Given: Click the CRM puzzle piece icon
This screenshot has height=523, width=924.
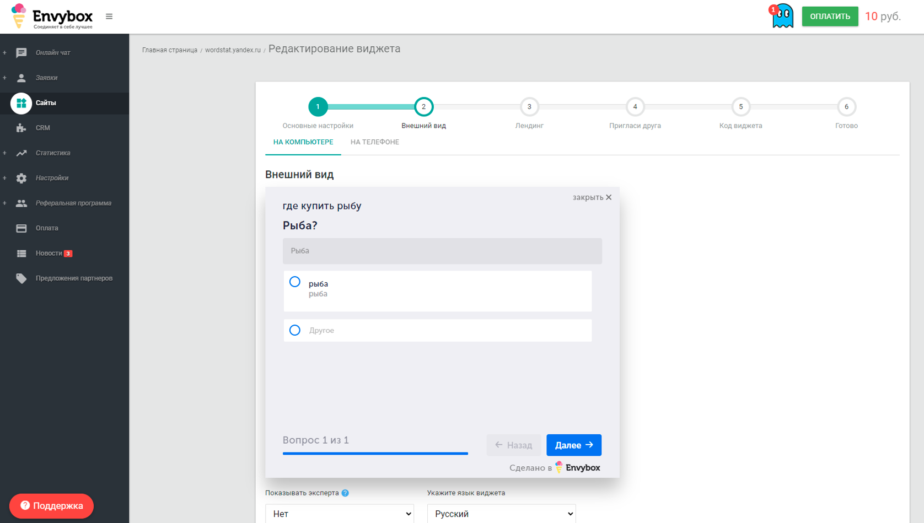Looking at the screenshot, I should click(x=22, y=128).
